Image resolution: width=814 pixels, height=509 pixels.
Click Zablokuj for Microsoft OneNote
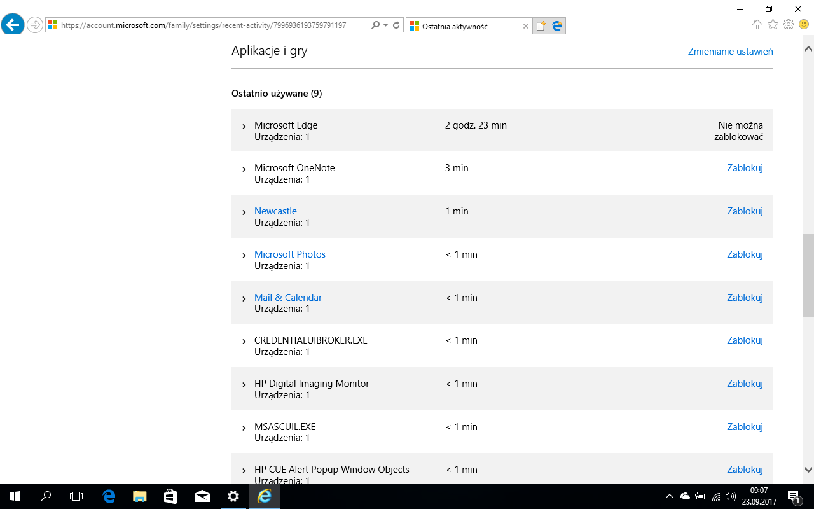(745, 168)
